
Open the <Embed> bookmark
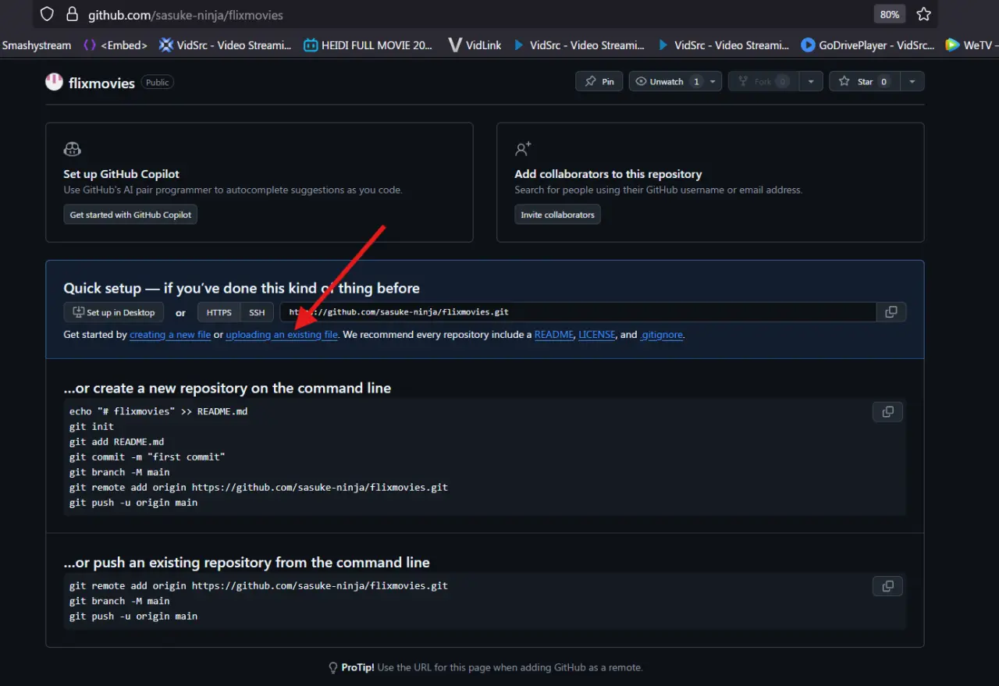point(116,45)
